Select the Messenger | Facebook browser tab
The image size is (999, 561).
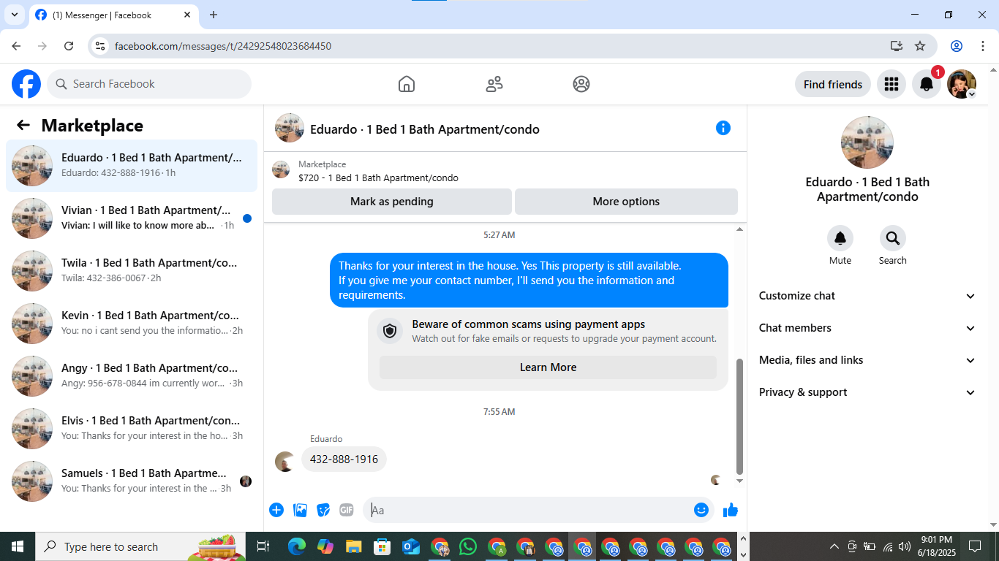[113, 15]
